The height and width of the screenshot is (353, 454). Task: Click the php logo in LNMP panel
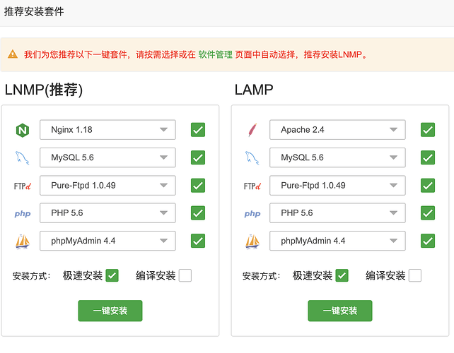point(23,214)
